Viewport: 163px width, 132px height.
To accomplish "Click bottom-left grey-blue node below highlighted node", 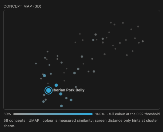I will pos(43,101).
